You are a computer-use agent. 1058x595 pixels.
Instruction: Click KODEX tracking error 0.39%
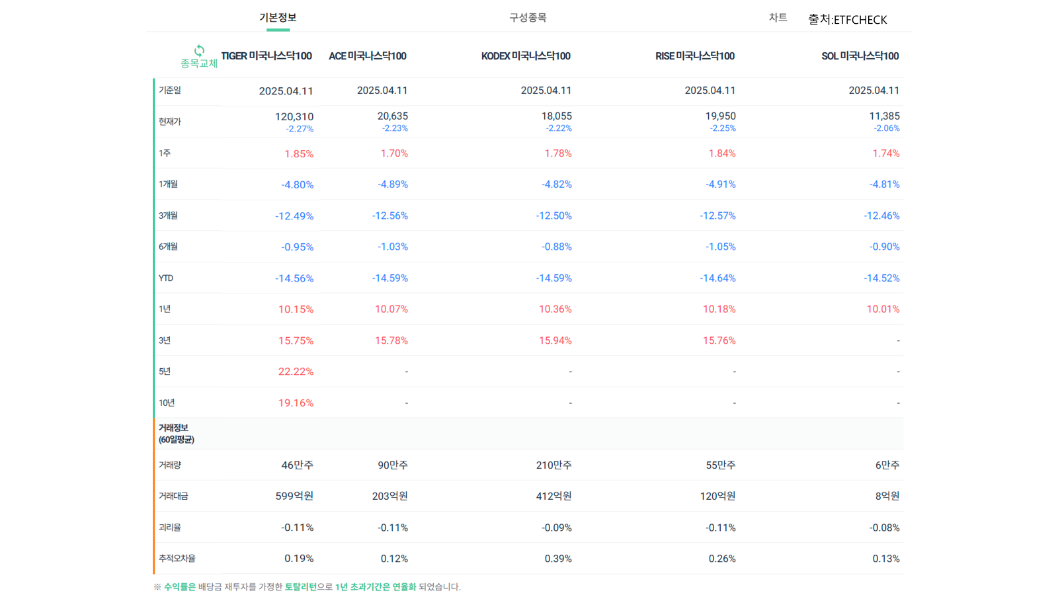tap(558, 559)
